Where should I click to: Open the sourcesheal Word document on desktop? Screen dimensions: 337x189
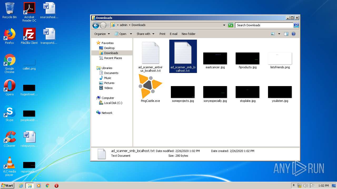click(x=49, y=11)
